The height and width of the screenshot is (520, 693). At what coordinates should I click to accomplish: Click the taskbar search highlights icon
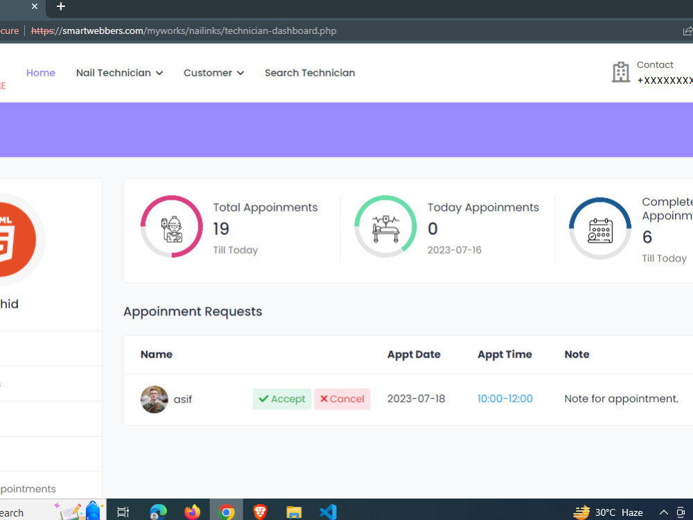80,511
